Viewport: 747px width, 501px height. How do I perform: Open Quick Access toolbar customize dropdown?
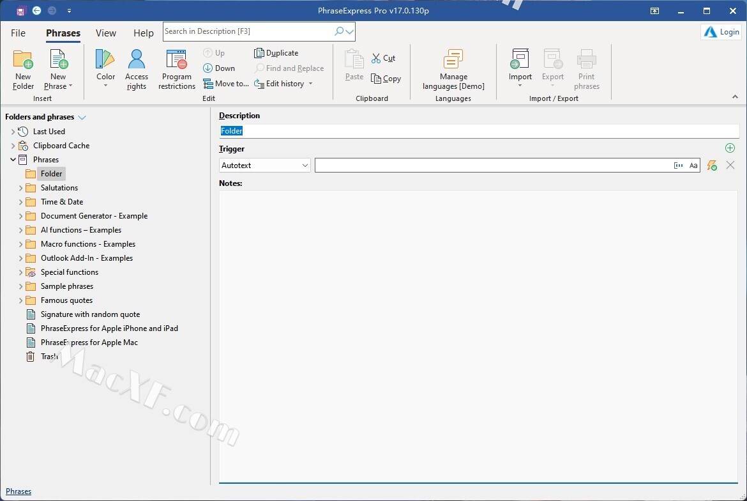pyautogui.click(x=69, y=10)
